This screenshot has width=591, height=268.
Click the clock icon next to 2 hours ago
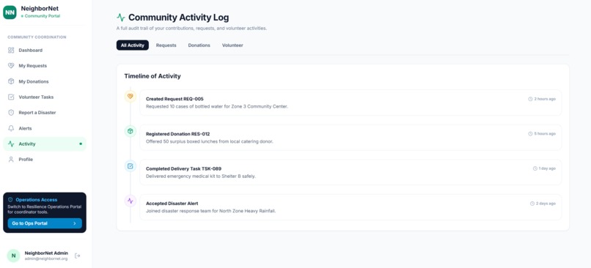[530, 99]
